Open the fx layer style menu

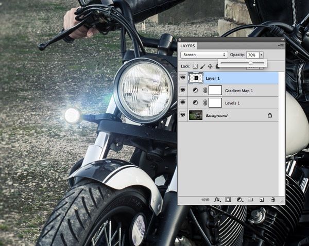pyautogui.click(x=217, y=199)
